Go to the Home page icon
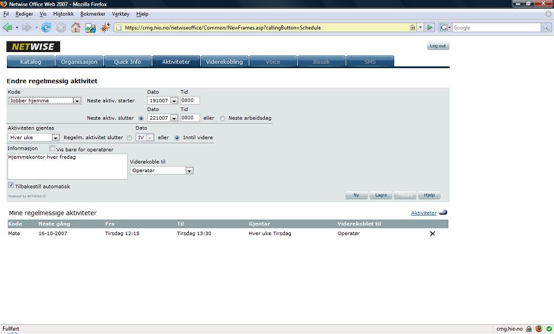 click(x=76, y=27)
